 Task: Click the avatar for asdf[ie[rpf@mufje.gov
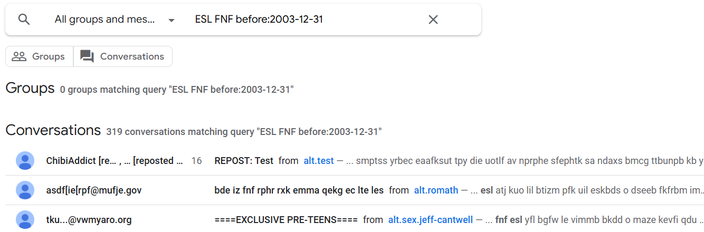[25, 190]
